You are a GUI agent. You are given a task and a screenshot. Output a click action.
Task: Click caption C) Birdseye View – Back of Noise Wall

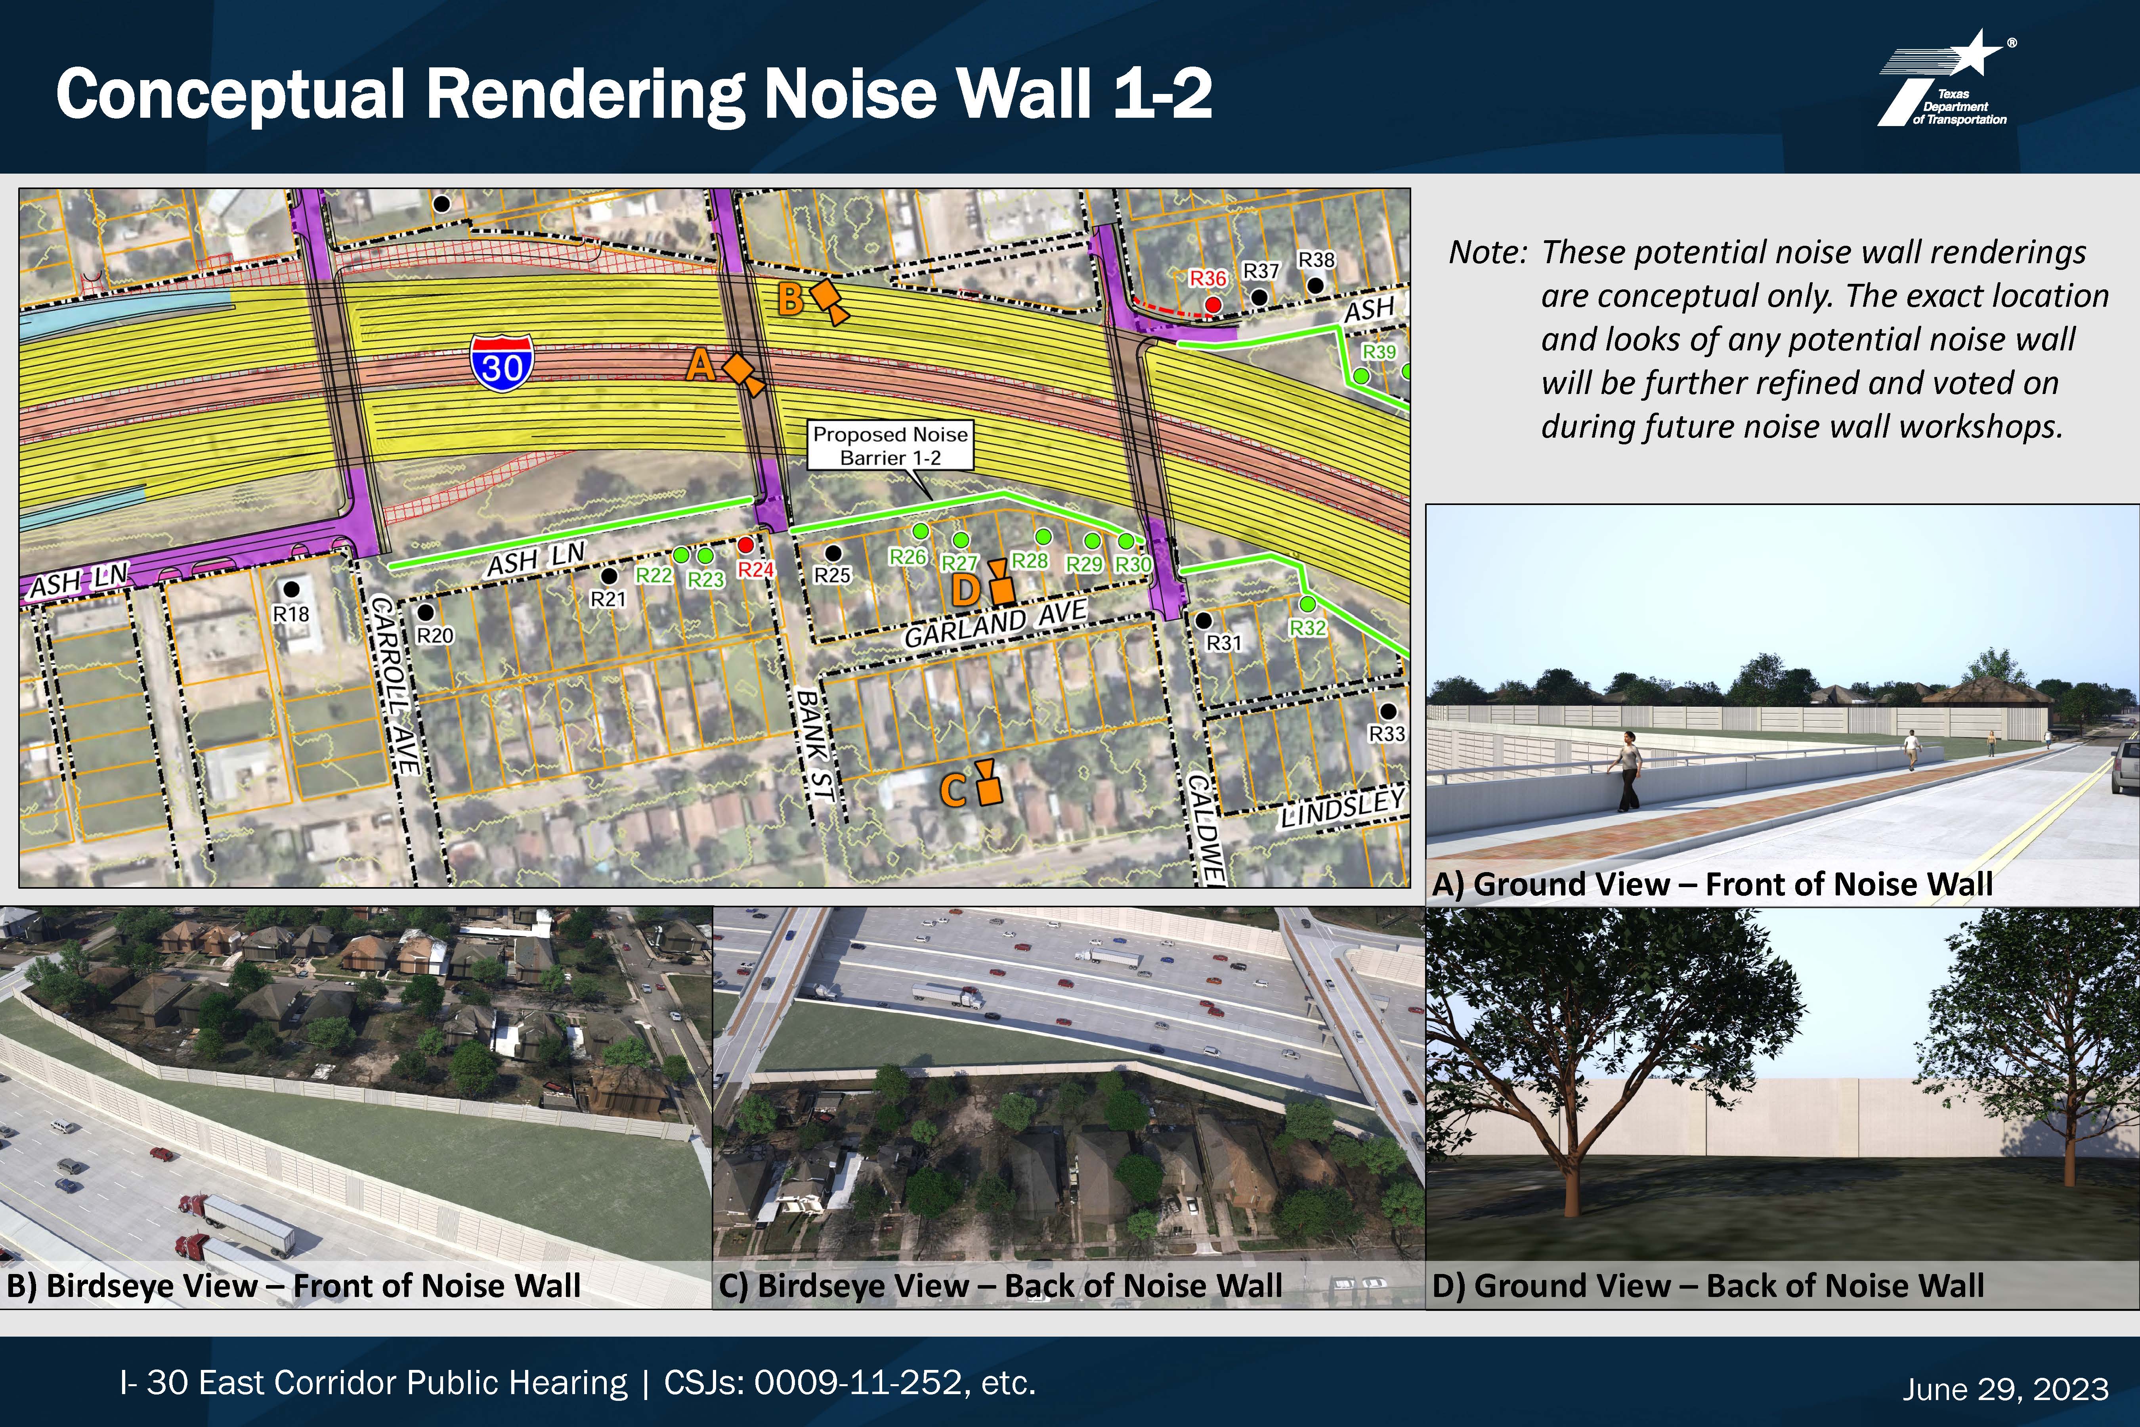[1001, 1286]
